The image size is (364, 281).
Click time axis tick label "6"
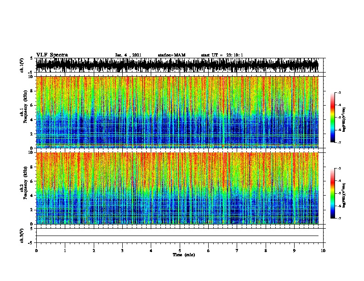[x=209, y=251]
